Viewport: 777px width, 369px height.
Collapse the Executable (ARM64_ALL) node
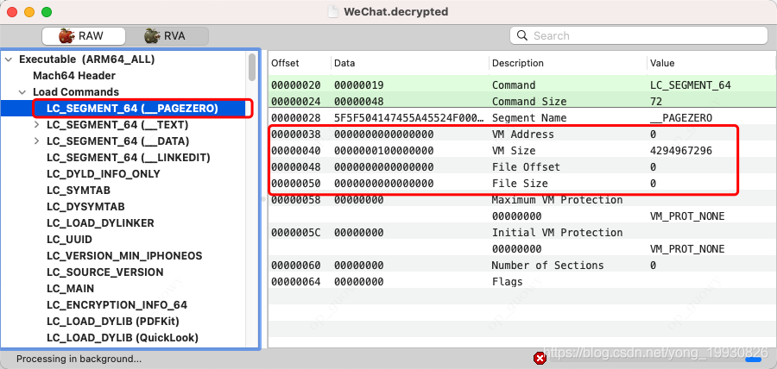9,59
